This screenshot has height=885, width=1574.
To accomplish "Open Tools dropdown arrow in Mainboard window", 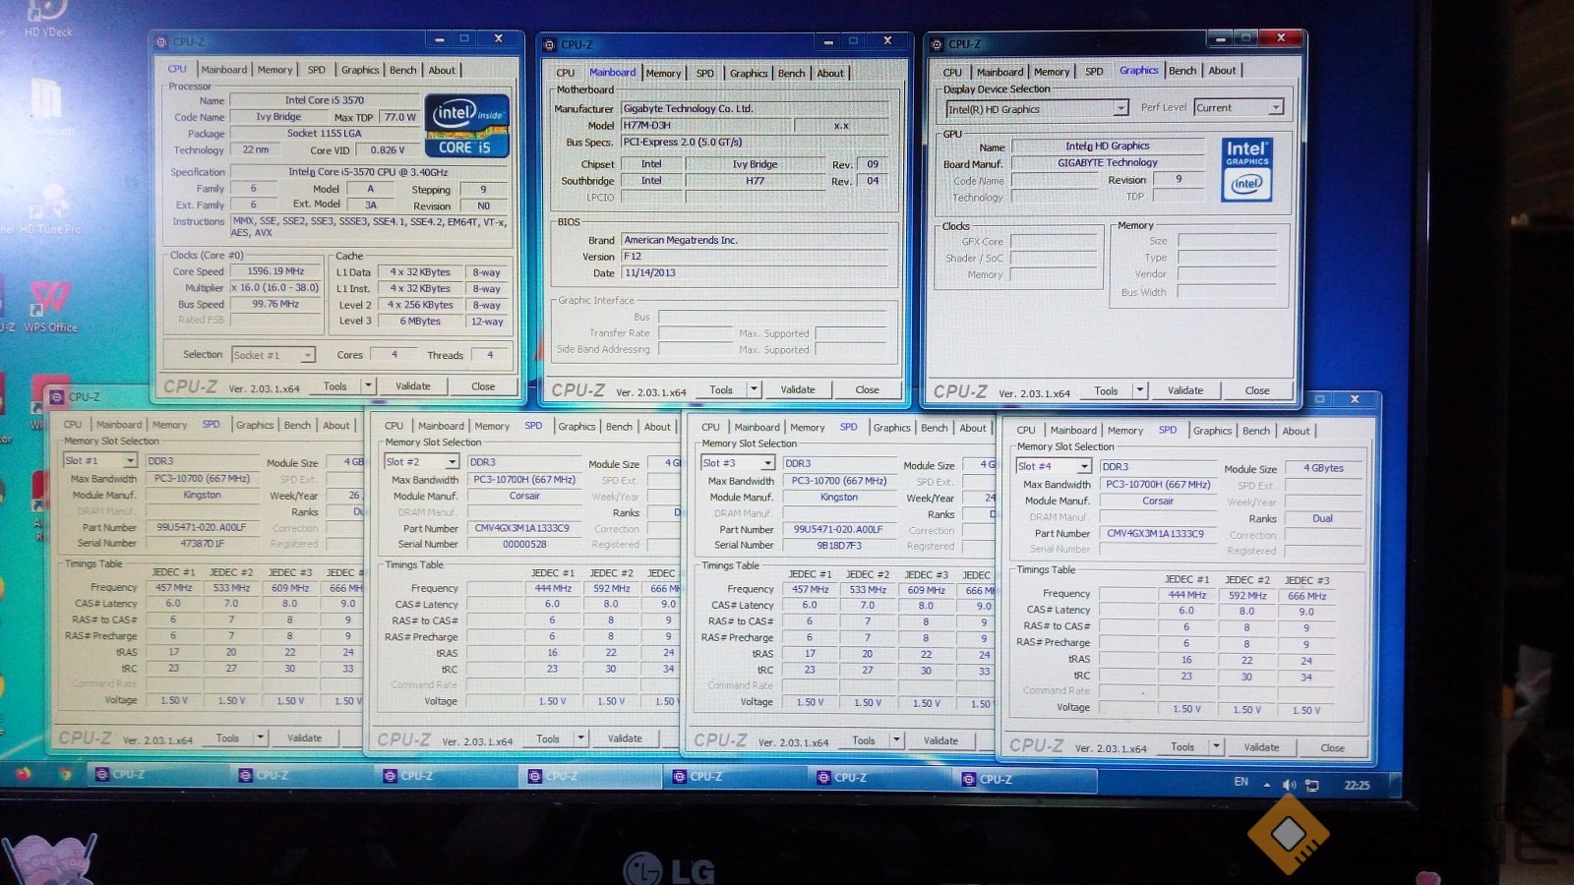I will (x=755, y=389).
